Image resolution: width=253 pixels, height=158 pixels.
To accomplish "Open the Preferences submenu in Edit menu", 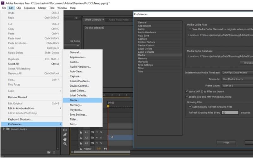I will [x=32, y=124].
